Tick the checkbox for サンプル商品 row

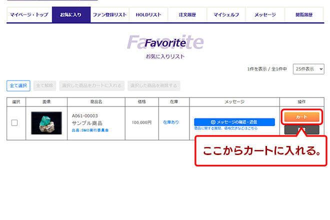pos(14,122)
